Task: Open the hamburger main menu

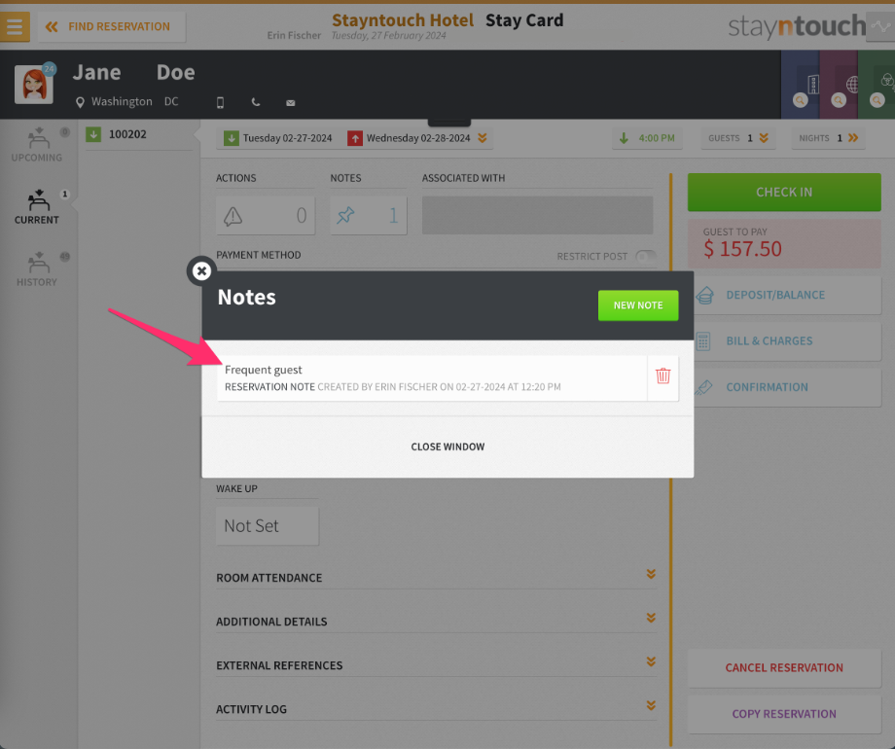Action: click(15, 26)
